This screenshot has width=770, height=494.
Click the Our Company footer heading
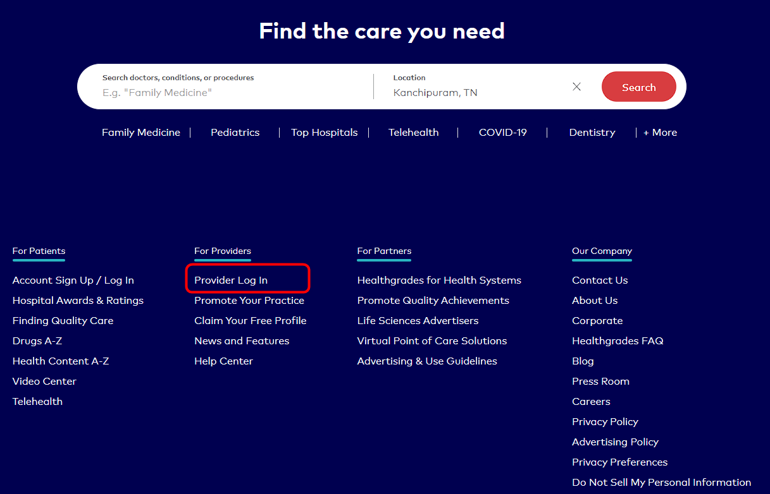pyautogui.click(x=602, y=251)
